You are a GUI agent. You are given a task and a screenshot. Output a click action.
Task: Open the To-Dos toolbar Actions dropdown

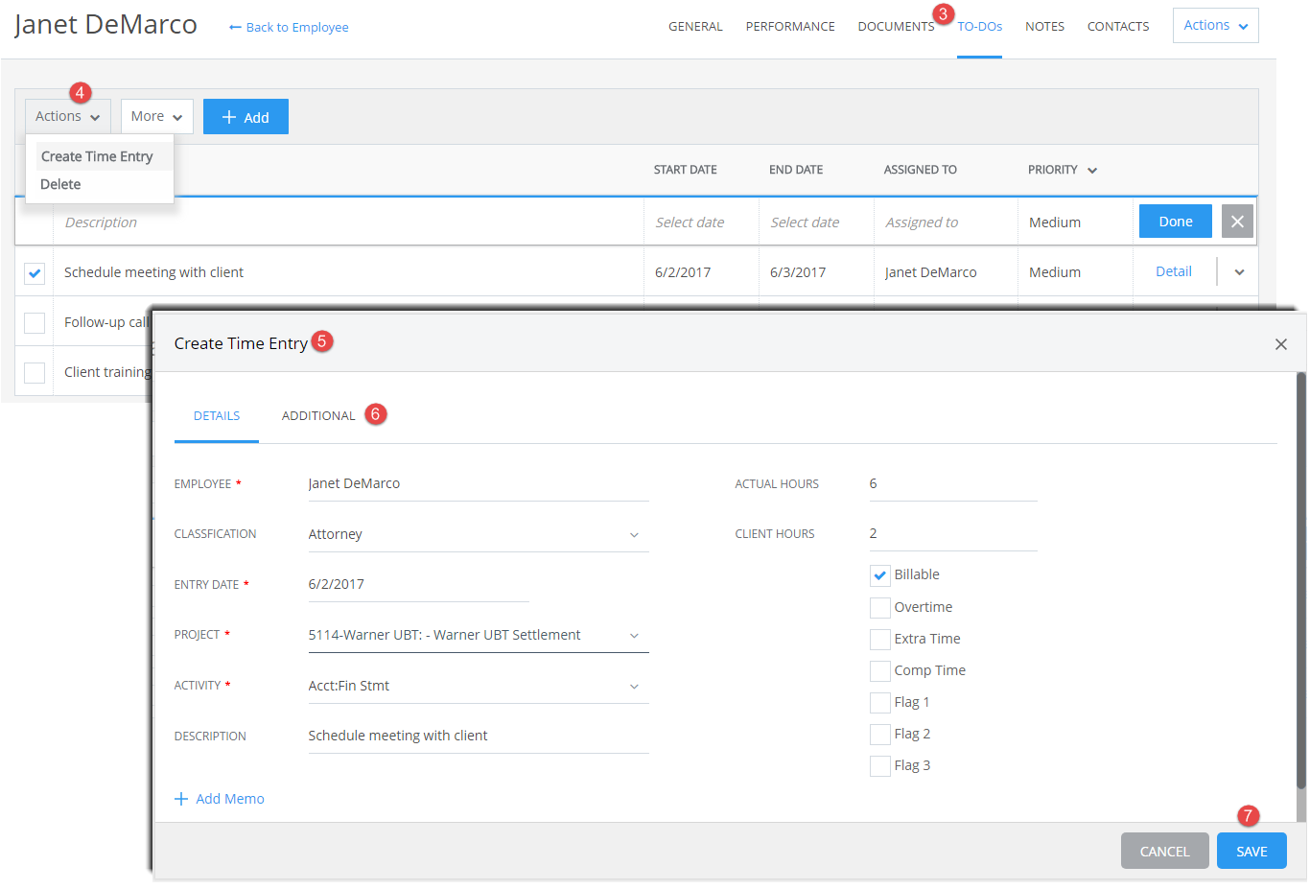(x=68, y=116)
